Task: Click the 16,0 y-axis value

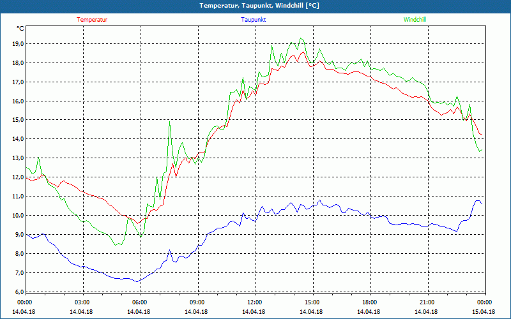Action: (x=18, y=101)
